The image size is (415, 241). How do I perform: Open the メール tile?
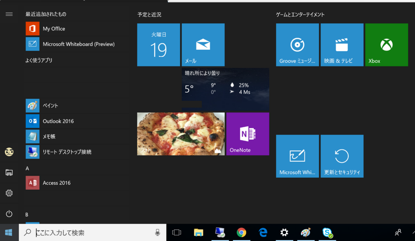[x=203, y=45]
